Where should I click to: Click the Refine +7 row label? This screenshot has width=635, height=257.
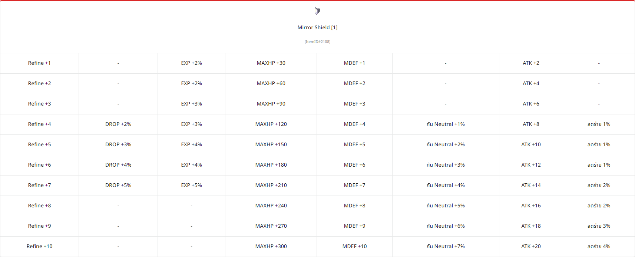click(x=39, y=185)
